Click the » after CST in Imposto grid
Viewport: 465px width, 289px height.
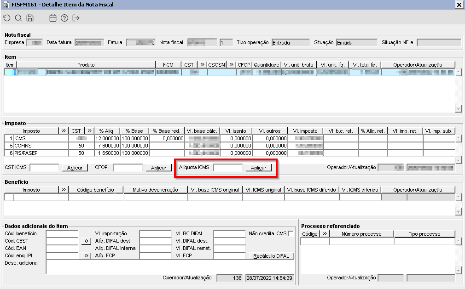click(x=90, y=131)
